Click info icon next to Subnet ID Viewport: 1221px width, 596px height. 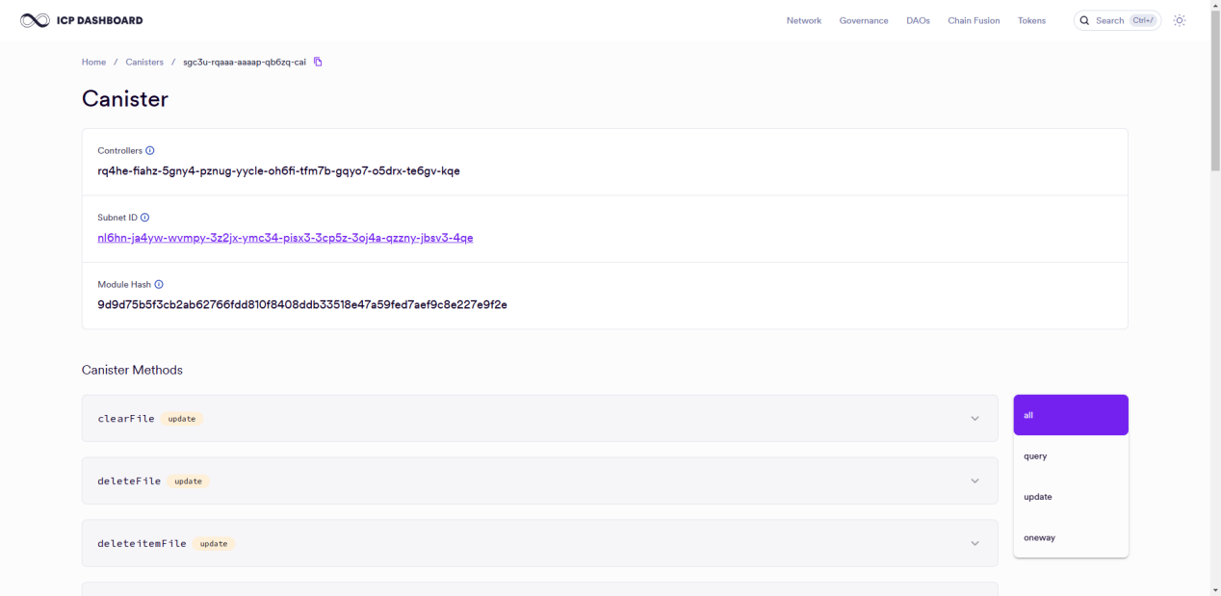[145, 218]
